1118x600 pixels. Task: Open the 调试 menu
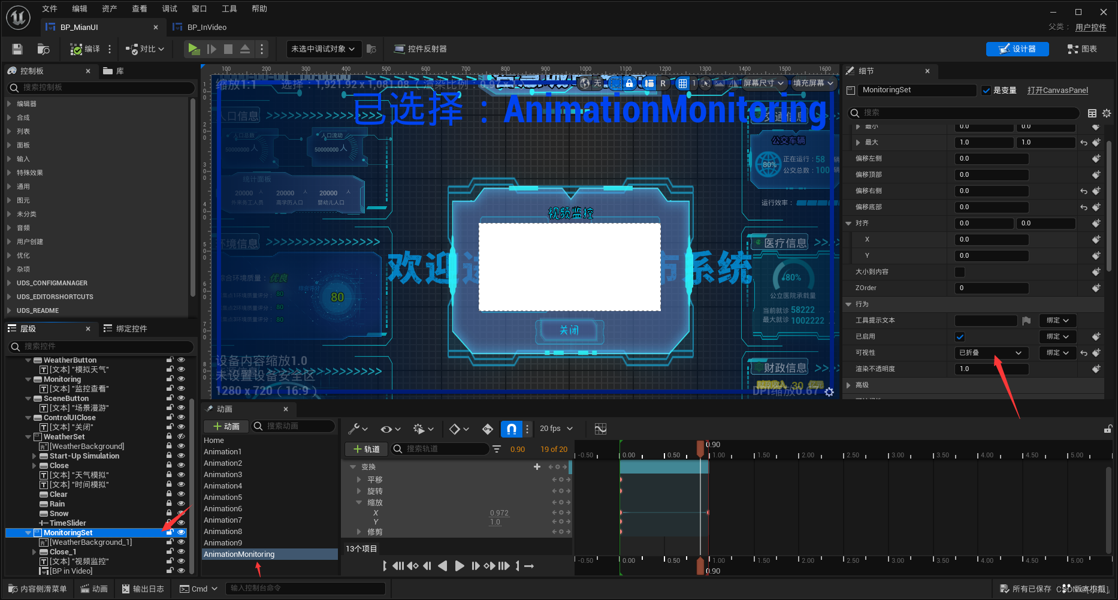coord(170,8)
